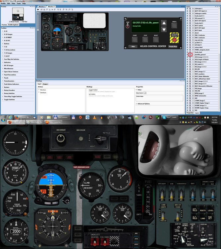This screenshot has width=221, height=249.
Task: Switch to the Output bindings tab
Action: pyautogui.click(x=45, y=84)
